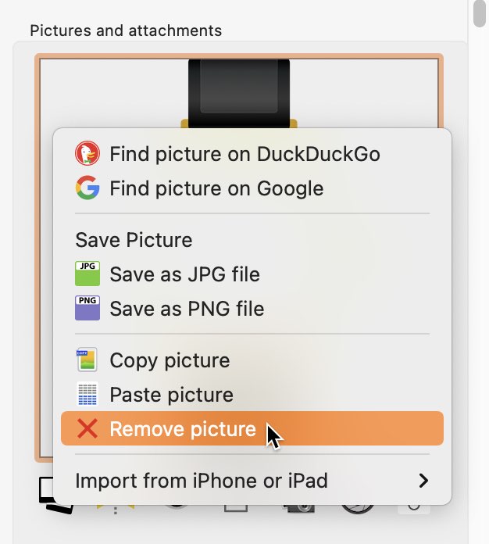This screenshot has height=544, width=489.
Task: Click the purple PNG file icon
Action: 87,308
